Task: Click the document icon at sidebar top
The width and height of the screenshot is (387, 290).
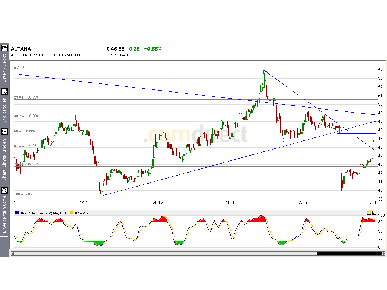Action: click(5, 47)
